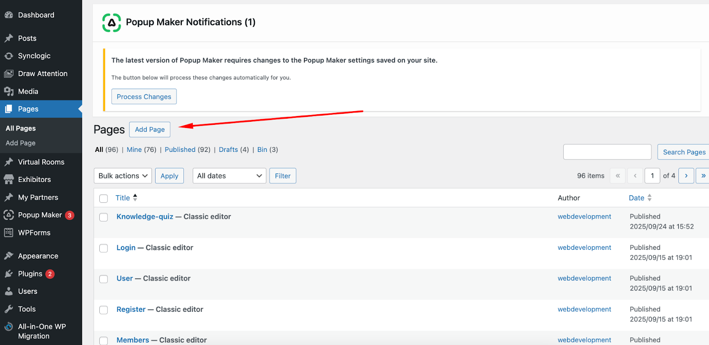Sort pages by the Date column
This screenshot has height=345, width=709.
(637, 198)
